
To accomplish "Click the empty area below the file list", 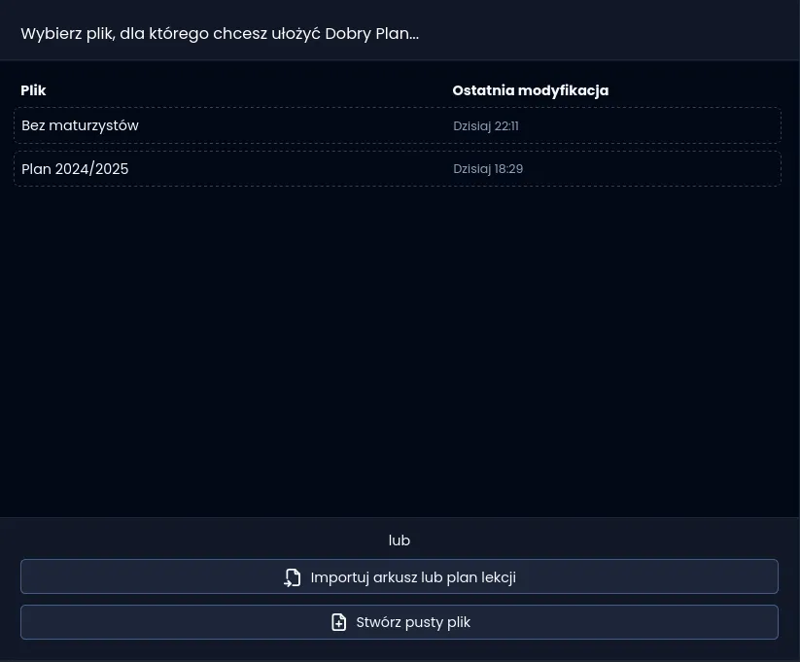I will click(x=399, y=350).
